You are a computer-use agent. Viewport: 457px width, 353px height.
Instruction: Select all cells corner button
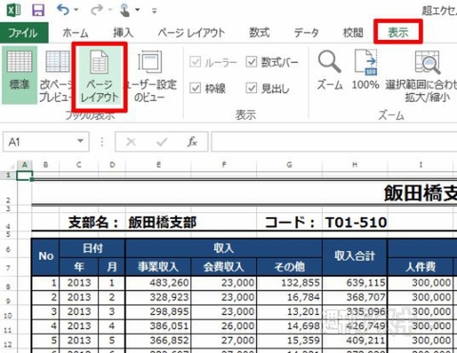click(x=9, y=165)
